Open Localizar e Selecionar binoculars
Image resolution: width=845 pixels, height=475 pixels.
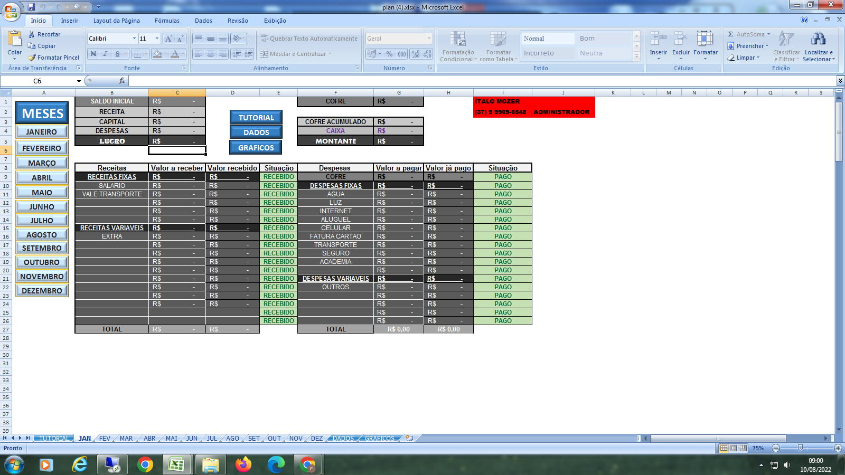(819, 46)
